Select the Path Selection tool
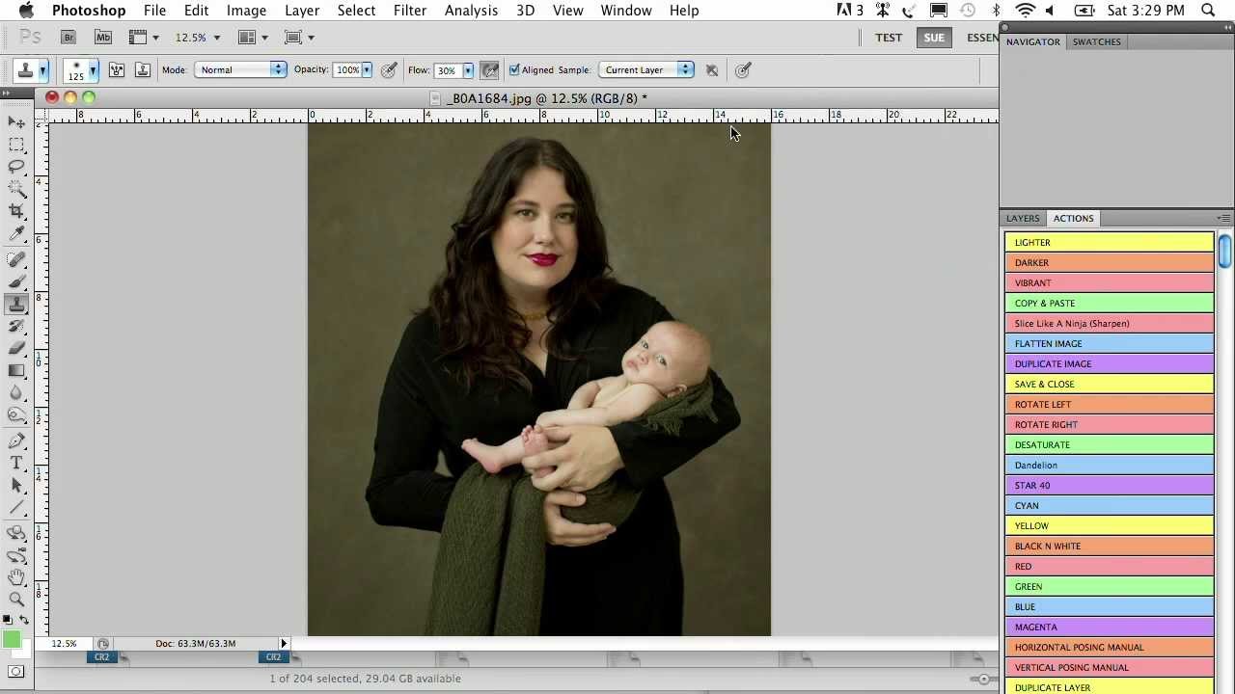The width and height of the screenshot is (1235, 694). point(16,486)
